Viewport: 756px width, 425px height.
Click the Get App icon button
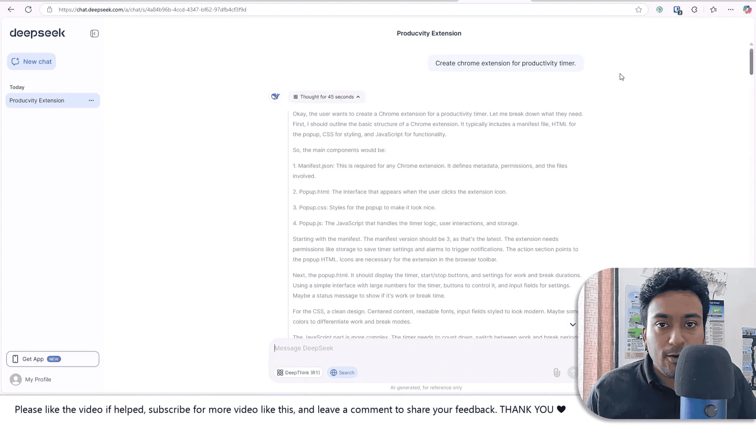coord(15,358)
